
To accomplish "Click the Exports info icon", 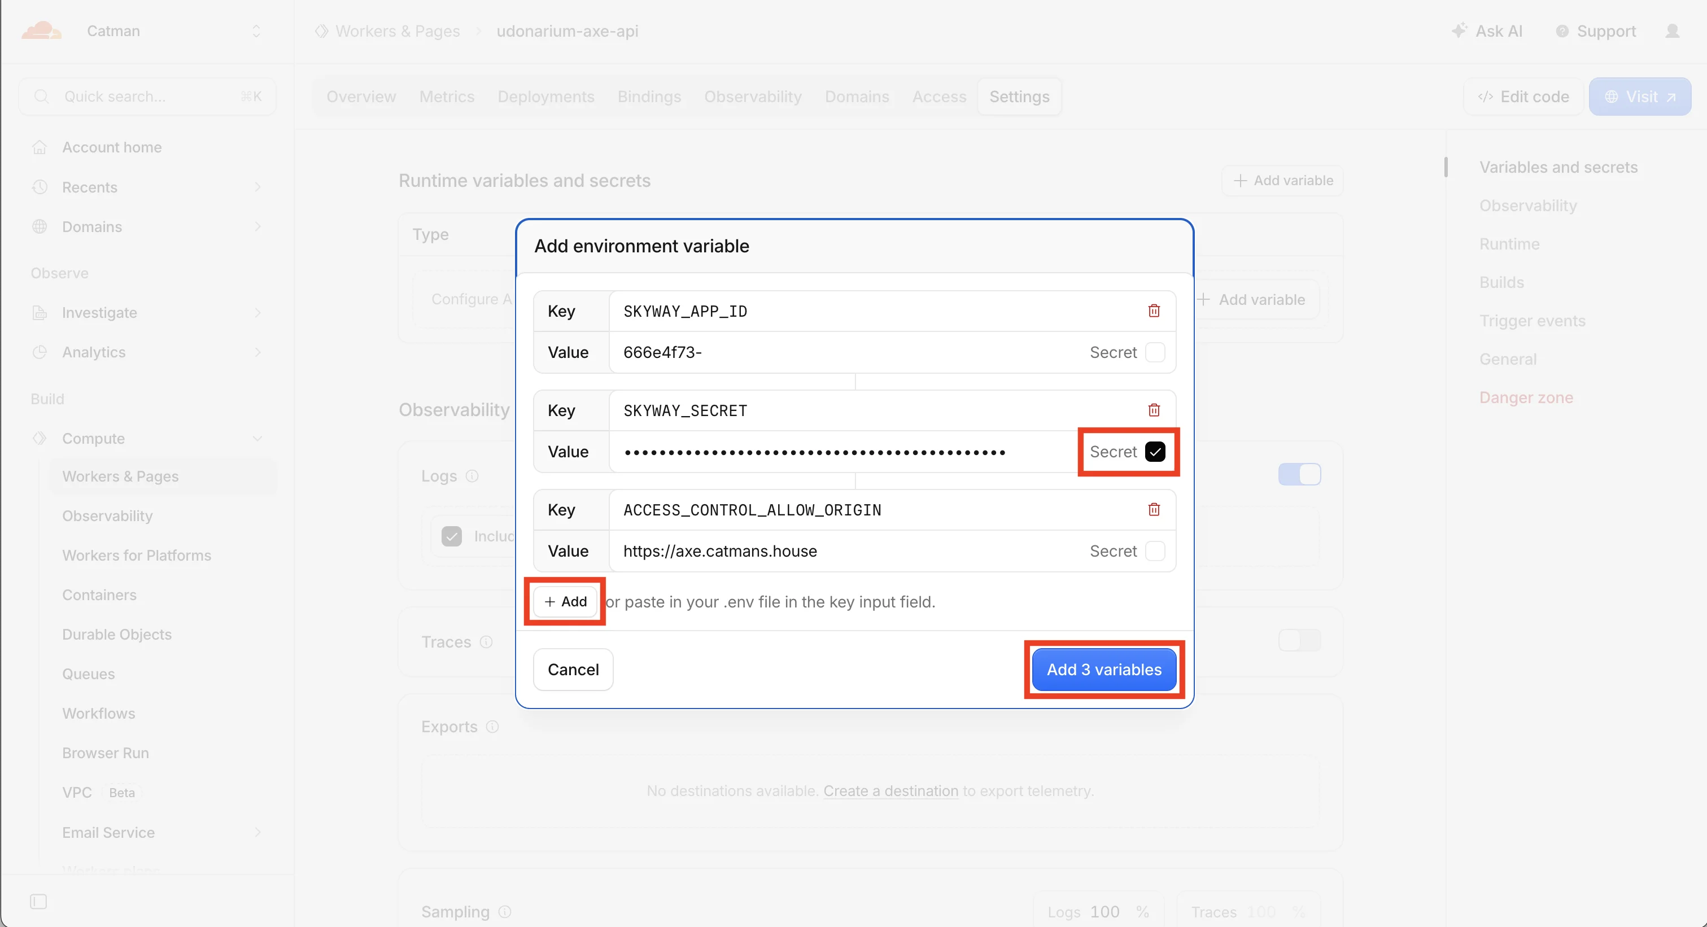I will (492, 727).
